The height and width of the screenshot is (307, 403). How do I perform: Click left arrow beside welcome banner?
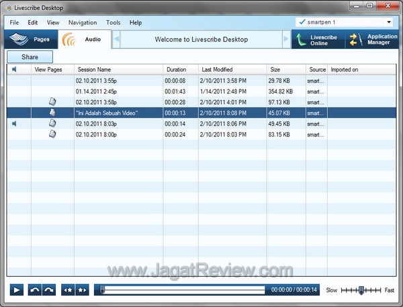(x=116, y=40)
